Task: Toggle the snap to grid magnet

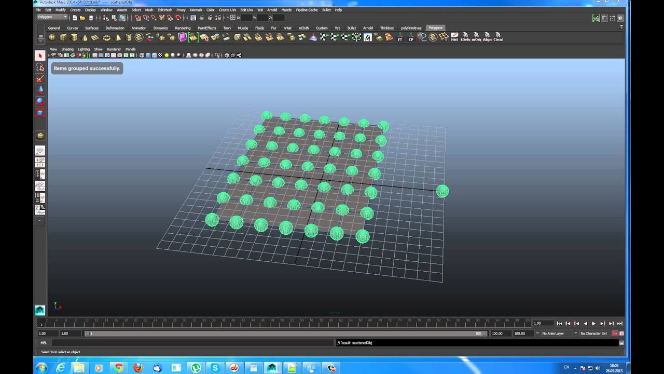Action: coord(137,17)
